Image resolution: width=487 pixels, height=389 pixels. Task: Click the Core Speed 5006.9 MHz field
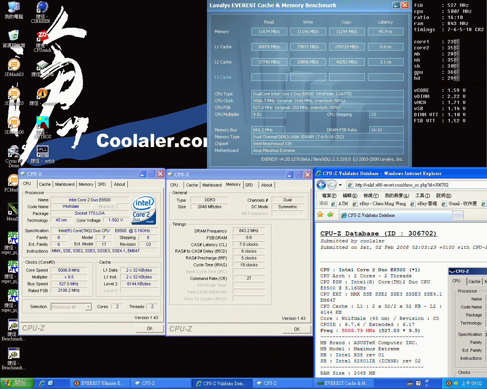pyautogui.click(x=69, y=270)
